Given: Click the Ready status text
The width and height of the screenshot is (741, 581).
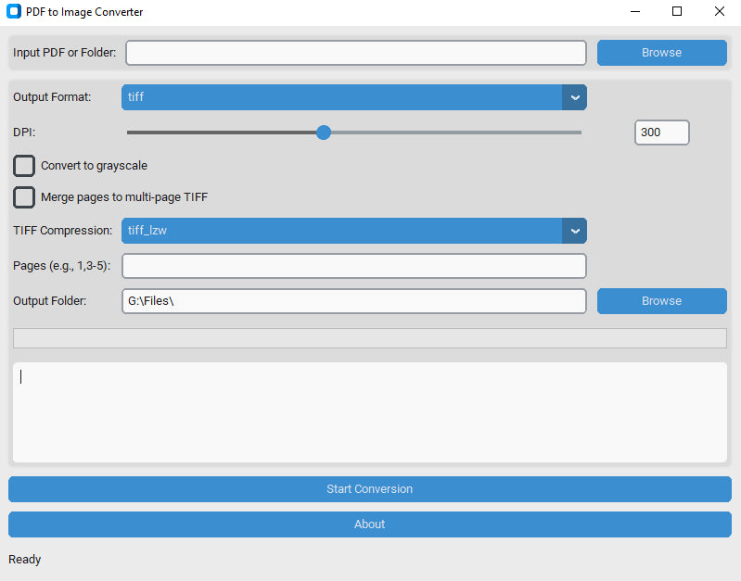Looking at the screenshot, I should [24, 560].
